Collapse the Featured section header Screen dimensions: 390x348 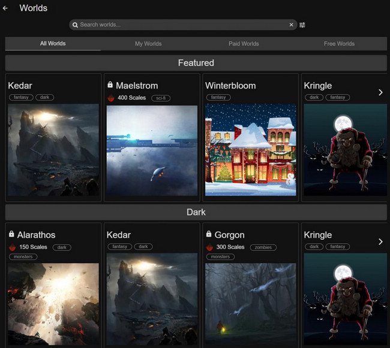[x=196, y=63]
